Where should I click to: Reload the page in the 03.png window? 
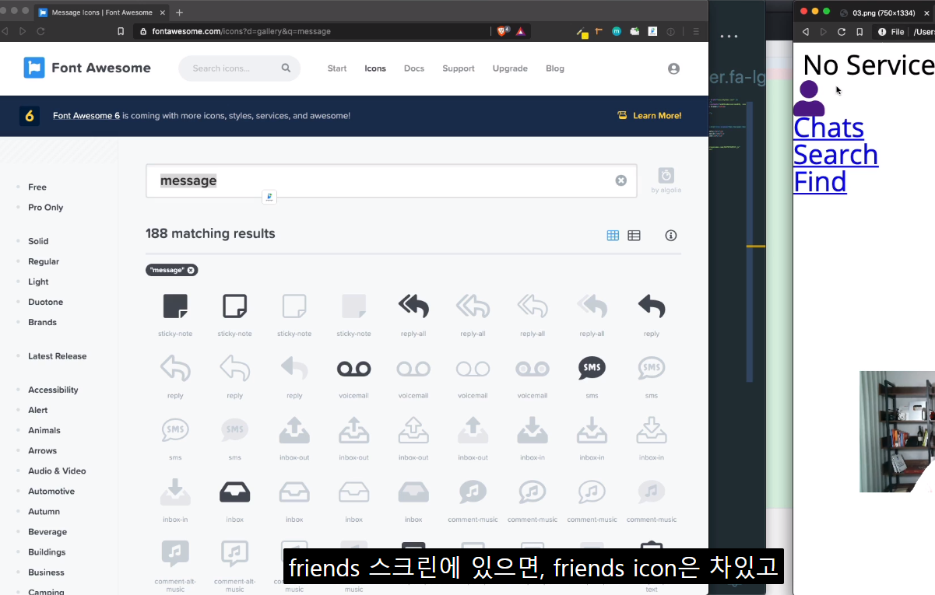click(842, 32)
